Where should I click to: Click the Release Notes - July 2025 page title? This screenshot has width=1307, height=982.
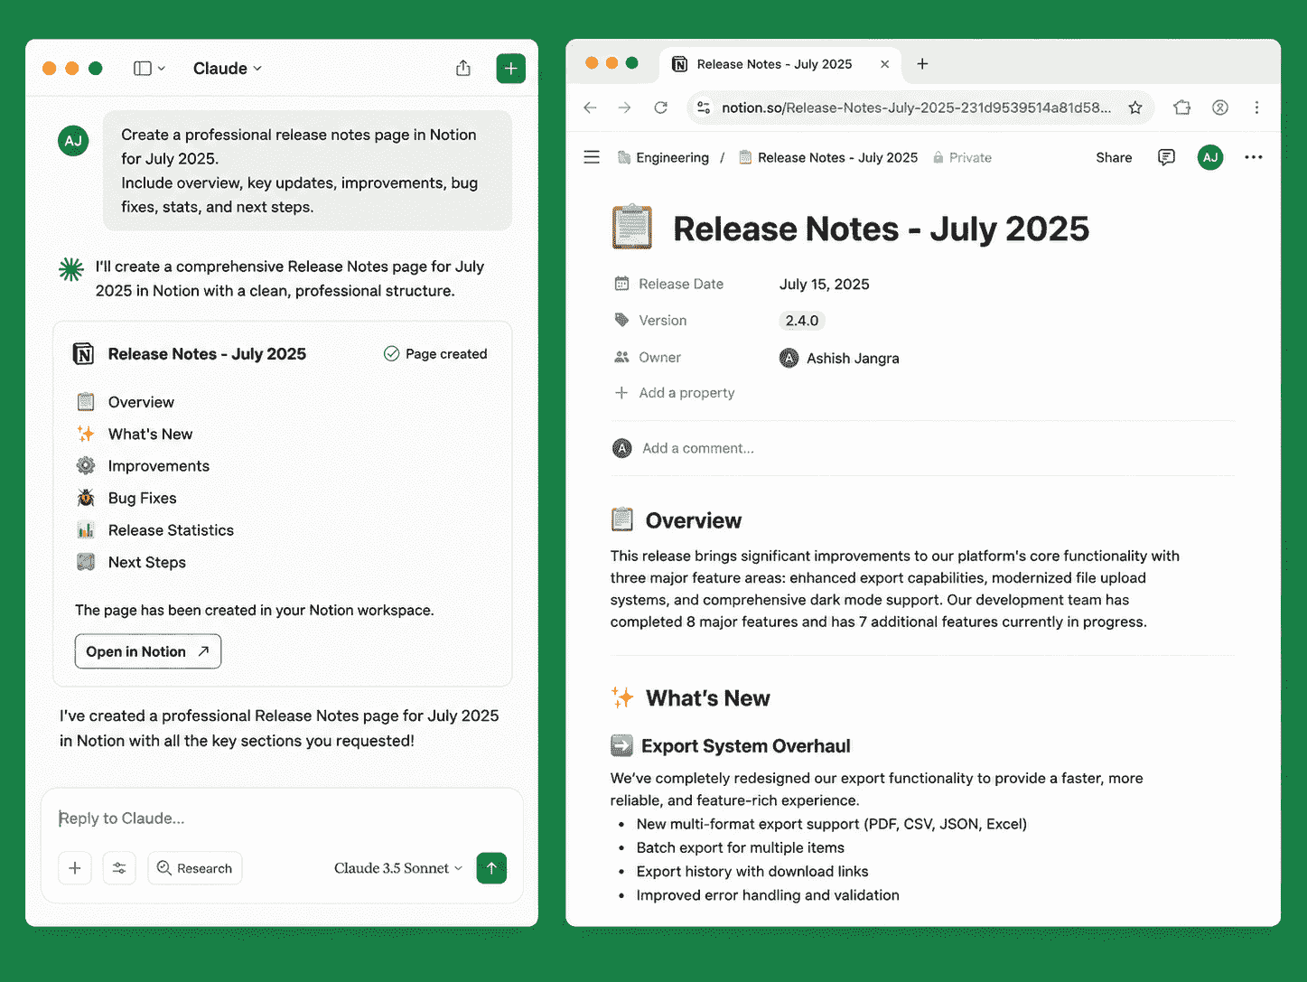(x=882, y=229)
